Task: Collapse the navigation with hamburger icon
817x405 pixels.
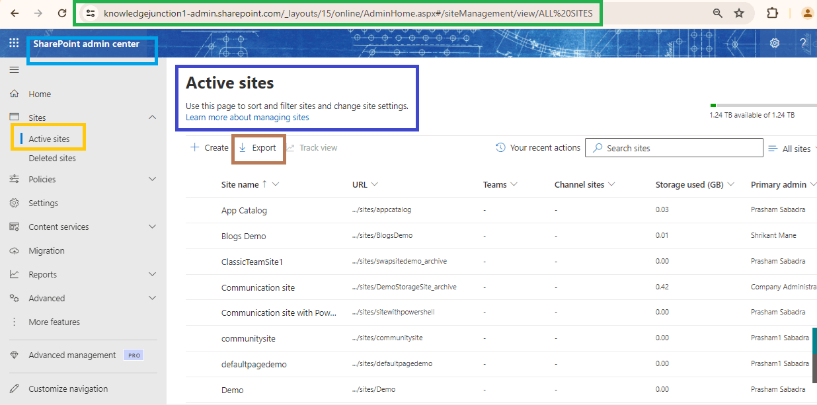Action: coord(14,69)
